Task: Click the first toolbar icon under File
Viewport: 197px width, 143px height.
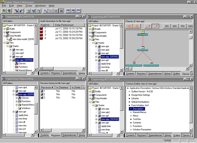Action: coord(4,11)
